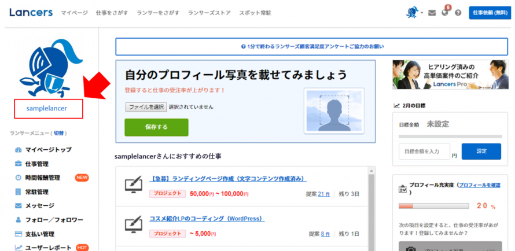
Task: Open 仕事をさがす in top navigation
Action: pyautogui.click(x=112, y=13)
